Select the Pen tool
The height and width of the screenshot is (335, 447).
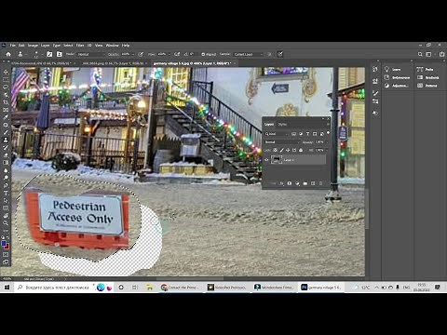(6, 185)
